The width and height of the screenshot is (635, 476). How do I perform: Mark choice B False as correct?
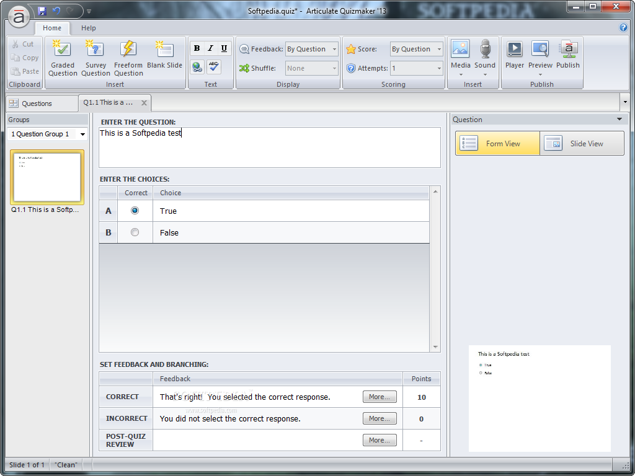tap(135, 232)
